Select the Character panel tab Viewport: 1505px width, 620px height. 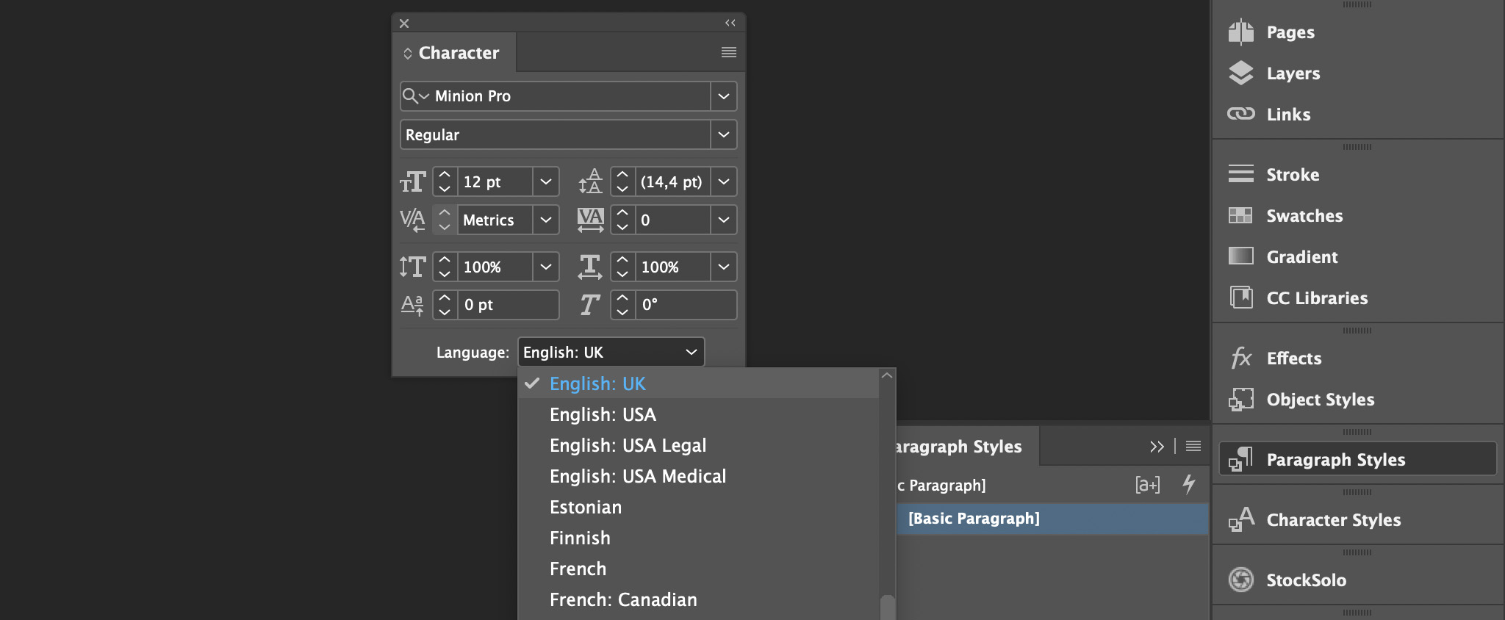coord(458,53)
